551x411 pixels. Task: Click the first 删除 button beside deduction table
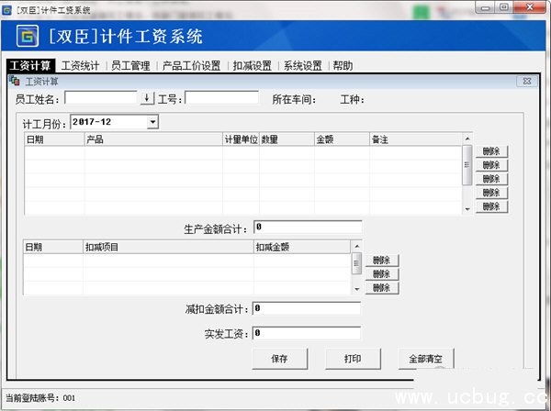tap(380, 261)
